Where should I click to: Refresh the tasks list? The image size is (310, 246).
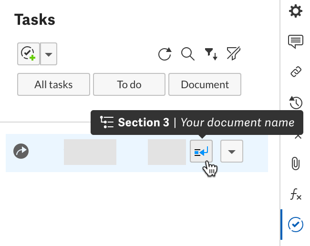coord(165,53)
